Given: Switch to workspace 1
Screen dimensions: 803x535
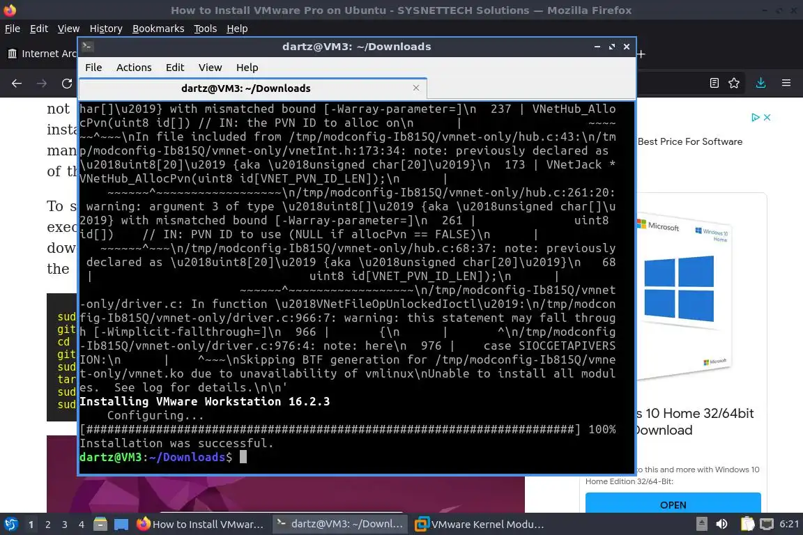Looking at the screenshot, I should click(x=31, y=525).
